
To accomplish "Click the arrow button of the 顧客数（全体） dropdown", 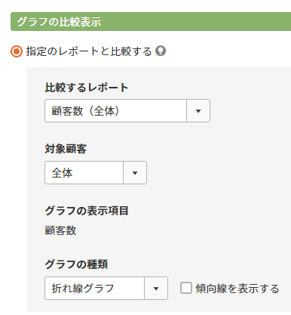I will 198,111.
